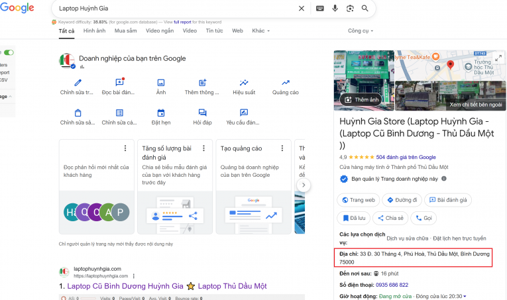Open Đặt hẹn calendar icon
Viewport: 507px width, 300px height.
(x=160, y=113)
